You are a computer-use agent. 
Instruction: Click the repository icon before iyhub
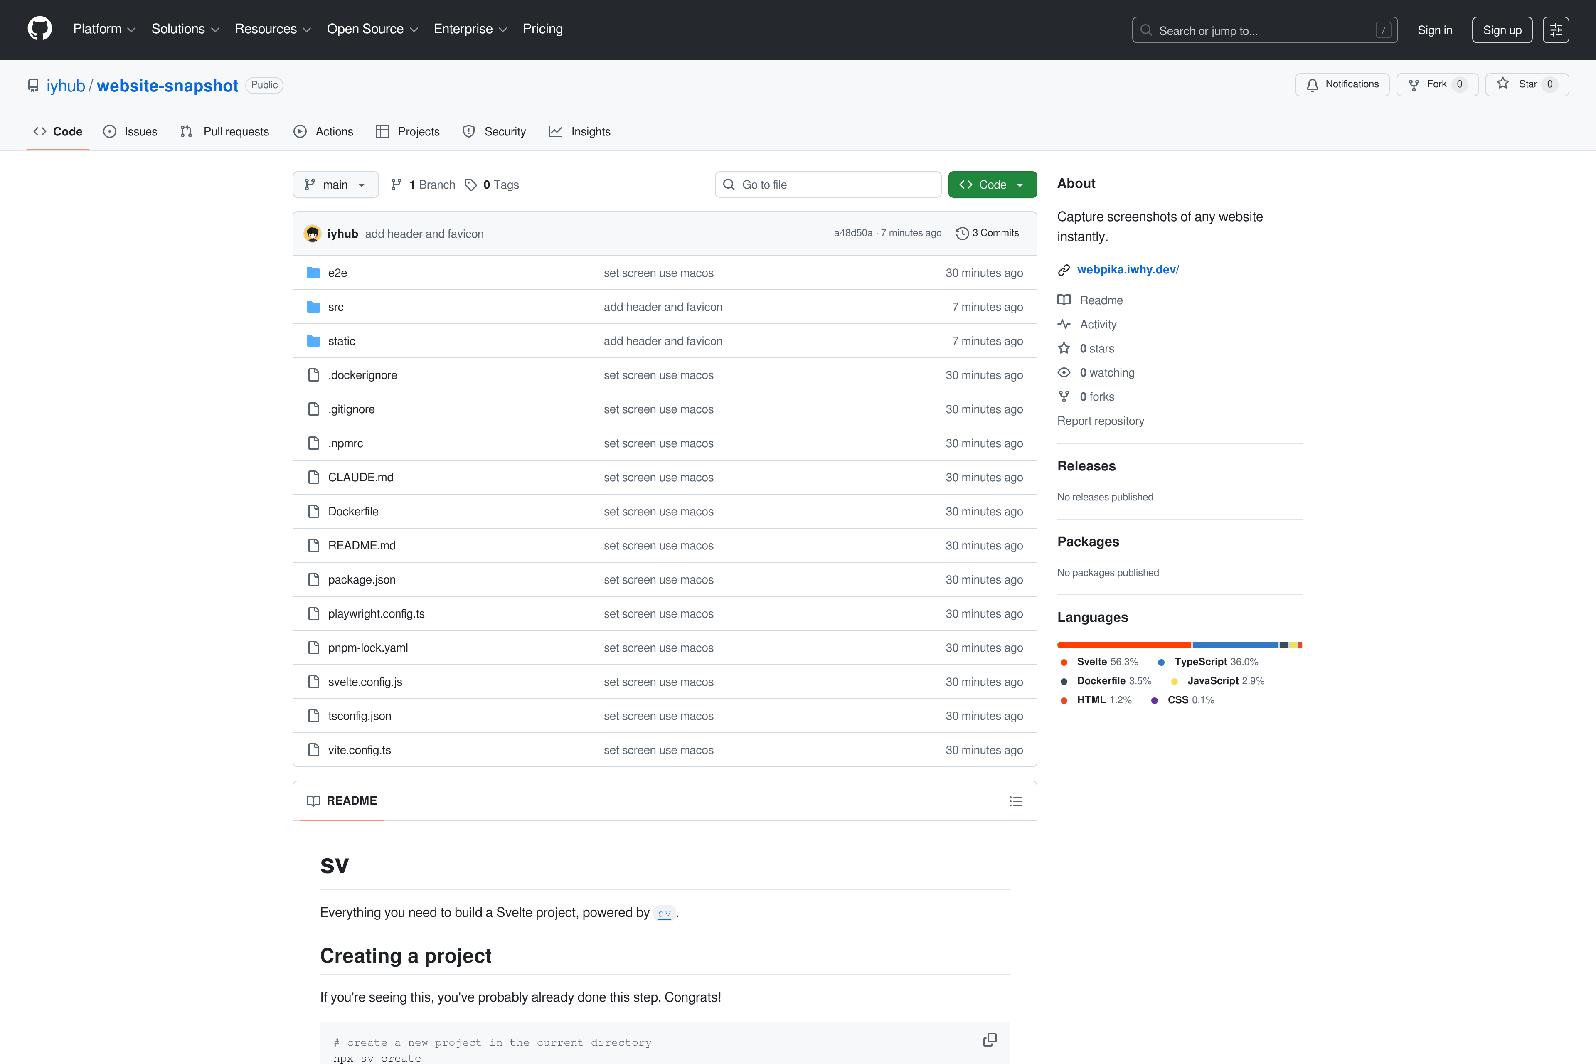[33, 86]
